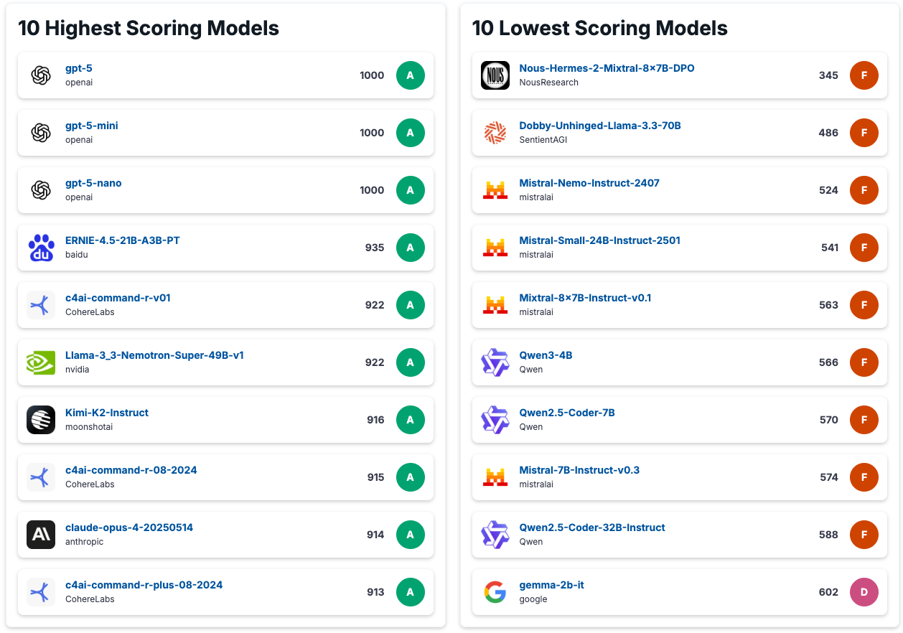The width and height of the screenshot is (903, 633).
Task: Click the green A grade badge for gpt-5
Action: point(411,75)
